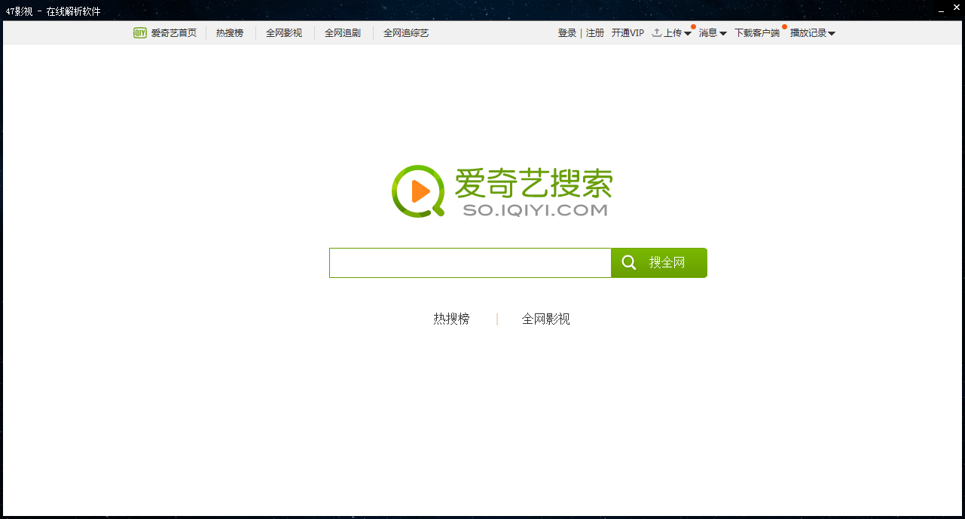The width and height of the screenshot is (965, 519).
Task: Click the 登录 login link
Action: pyautogui.click(x=566, y=33)
